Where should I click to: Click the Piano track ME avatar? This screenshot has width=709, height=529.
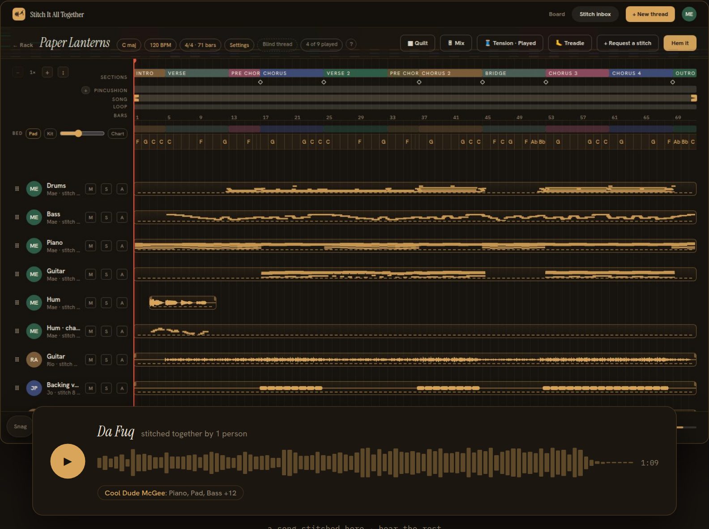34,246
